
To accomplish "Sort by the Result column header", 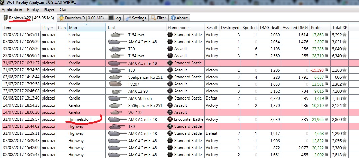I will coord(212,28).
